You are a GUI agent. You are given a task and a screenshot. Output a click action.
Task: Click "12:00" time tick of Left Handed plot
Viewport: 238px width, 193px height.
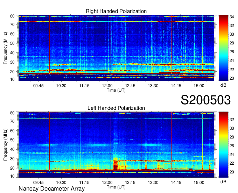pyautogui.click(x=107, y=183)
